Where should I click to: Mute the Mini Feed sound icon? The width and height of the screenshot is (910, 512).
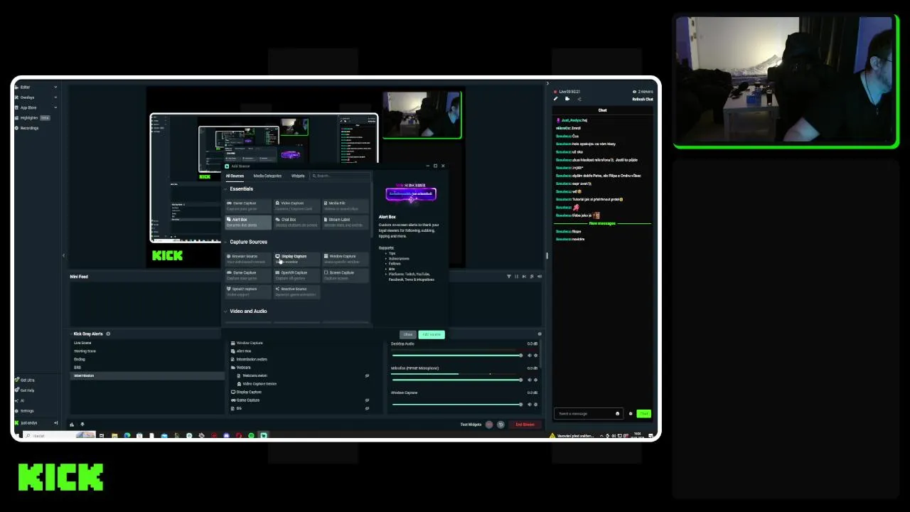[540, 277]
